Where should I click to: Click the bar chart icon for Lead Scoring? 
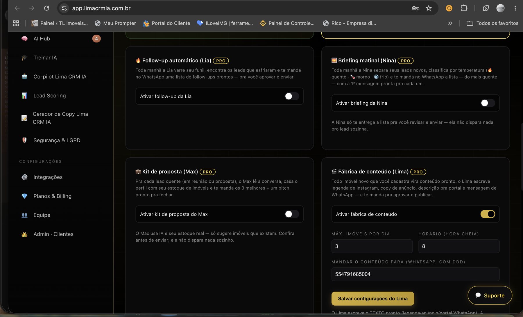click(x=24, y=96)
